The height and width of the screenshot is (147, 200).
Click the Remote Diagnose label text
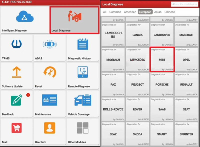(x=79, y=86)
